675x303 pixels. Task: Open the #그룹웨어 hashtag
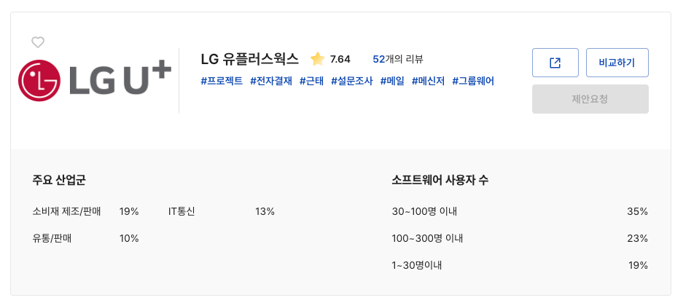point(473,81)
